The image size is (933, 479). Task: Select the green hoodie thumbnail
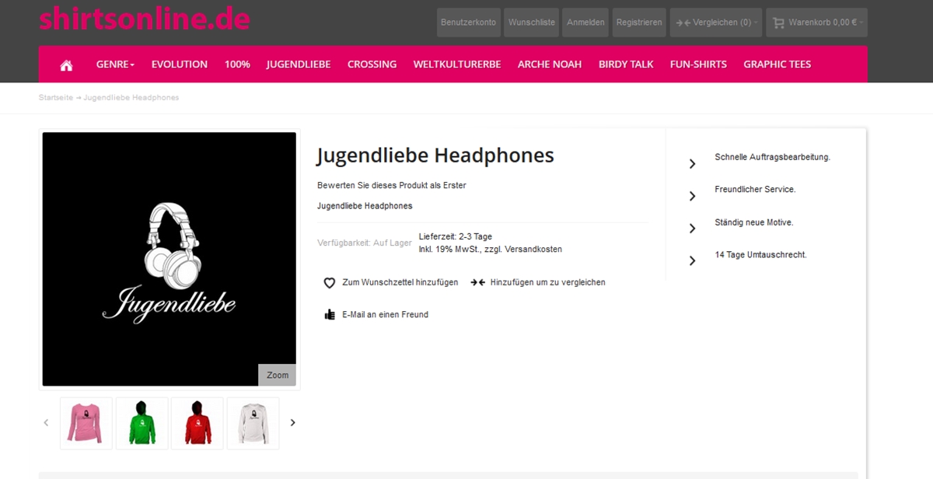tap(142, 423)
